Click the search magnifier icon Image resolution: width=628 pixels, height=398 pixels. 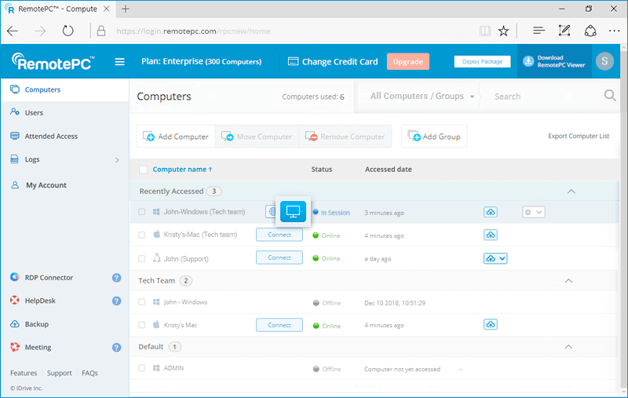[610, 96]
